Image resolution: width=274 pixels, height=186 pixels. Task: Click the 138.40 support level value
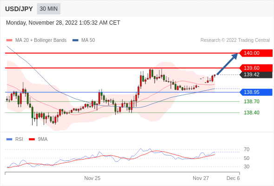[251, 113]
